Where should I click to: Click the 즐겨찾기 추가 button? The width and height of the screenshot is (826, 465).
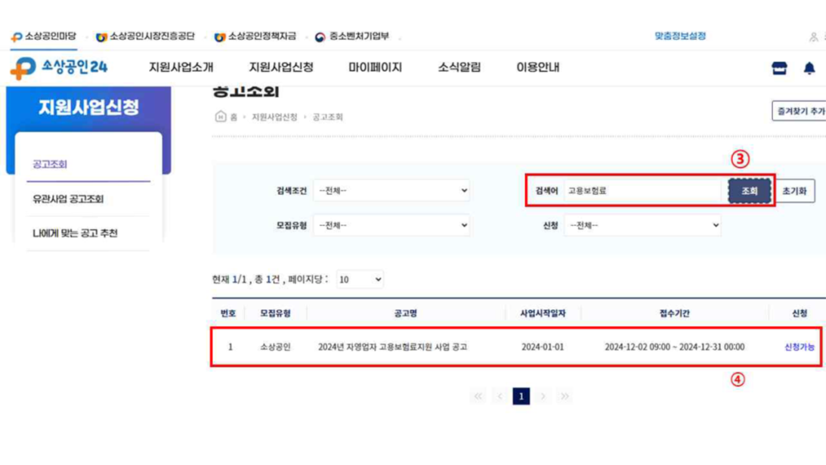point(800,110)
